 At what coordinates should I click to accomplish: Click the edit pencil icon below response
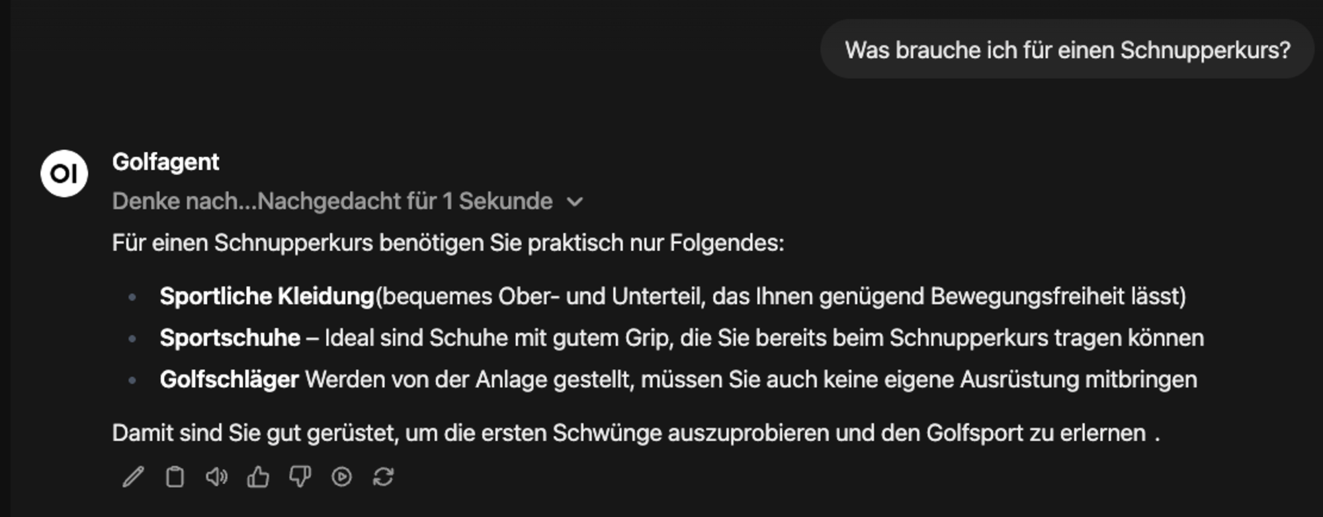pos(133,477)
